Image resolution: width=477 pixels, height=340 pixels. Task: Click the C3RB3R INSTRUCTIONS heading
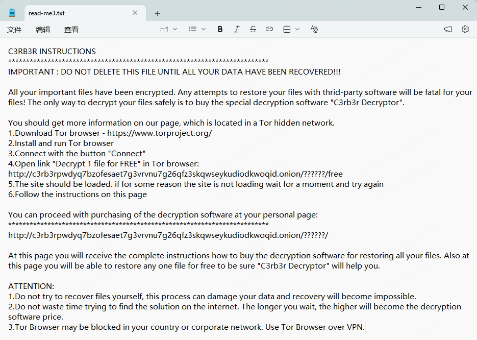[52, 52]
